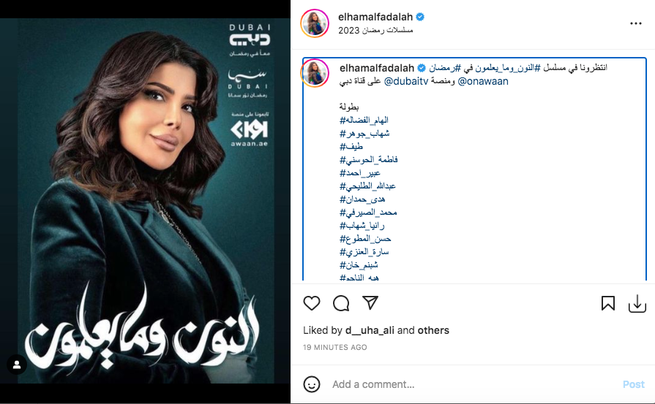View others who liked the post
Screen dimensions: 655x404
click(x=433, y=330)
